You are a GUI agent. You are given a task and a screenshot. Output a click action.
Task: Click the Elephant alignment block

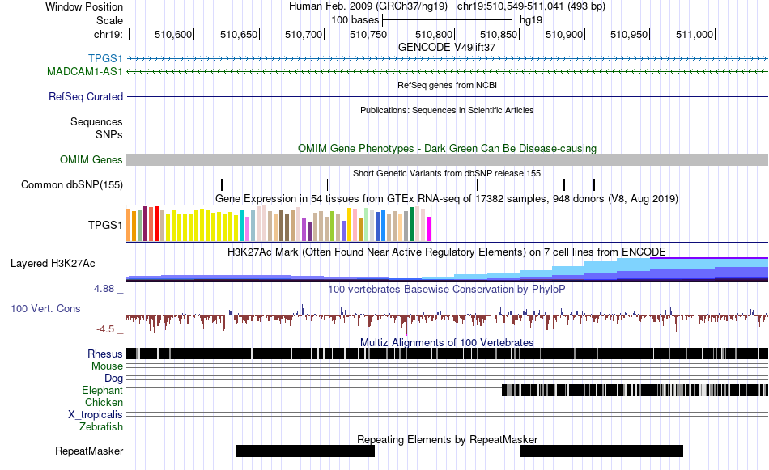click(x=635, y=390)
